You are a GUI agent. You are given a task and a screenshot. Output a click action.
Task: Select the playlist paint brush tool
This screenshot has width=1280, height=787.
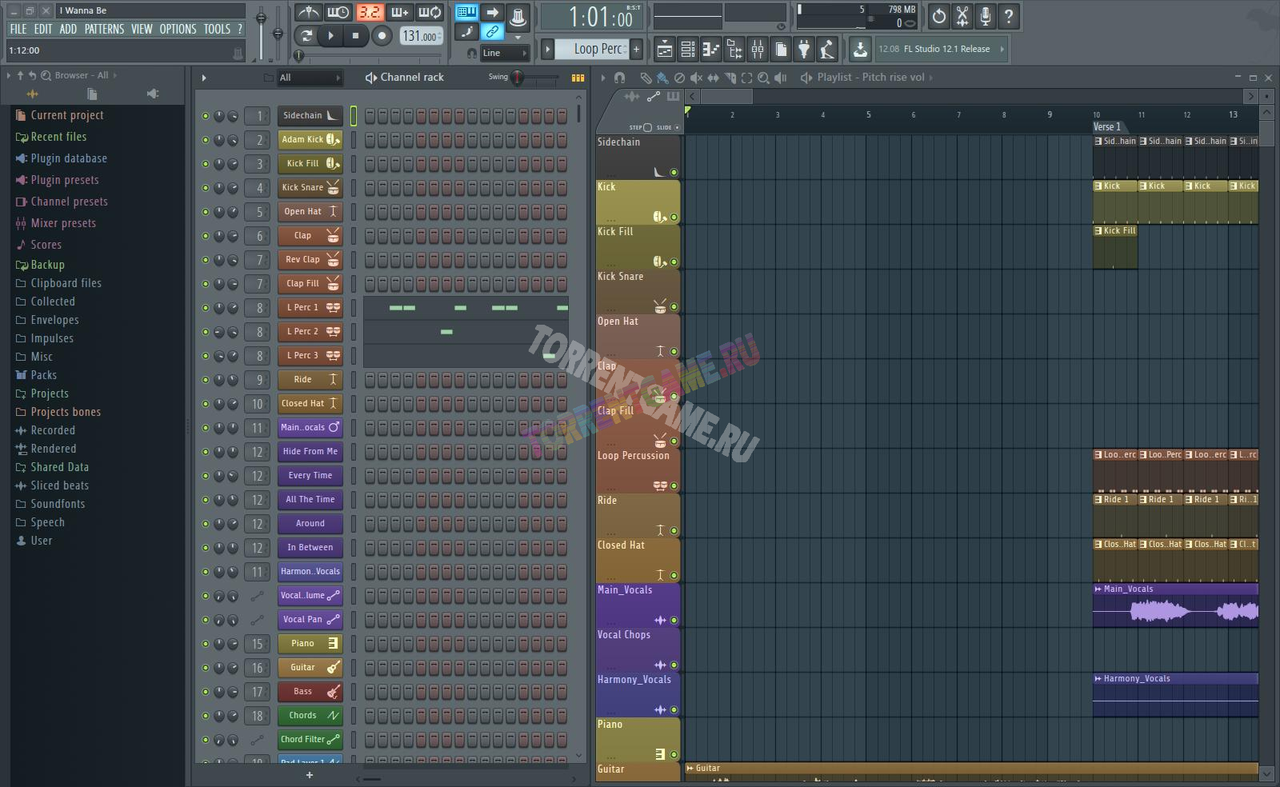coord(662,78)
